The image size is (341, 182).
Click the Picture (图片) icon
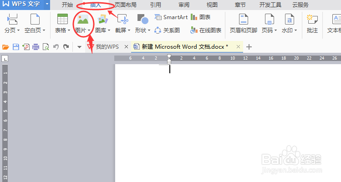point(83,19)
